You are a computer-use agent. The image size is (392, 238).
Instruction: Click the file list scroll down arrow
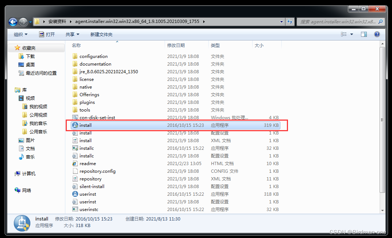pyautogui.click(x=382, y=211)
